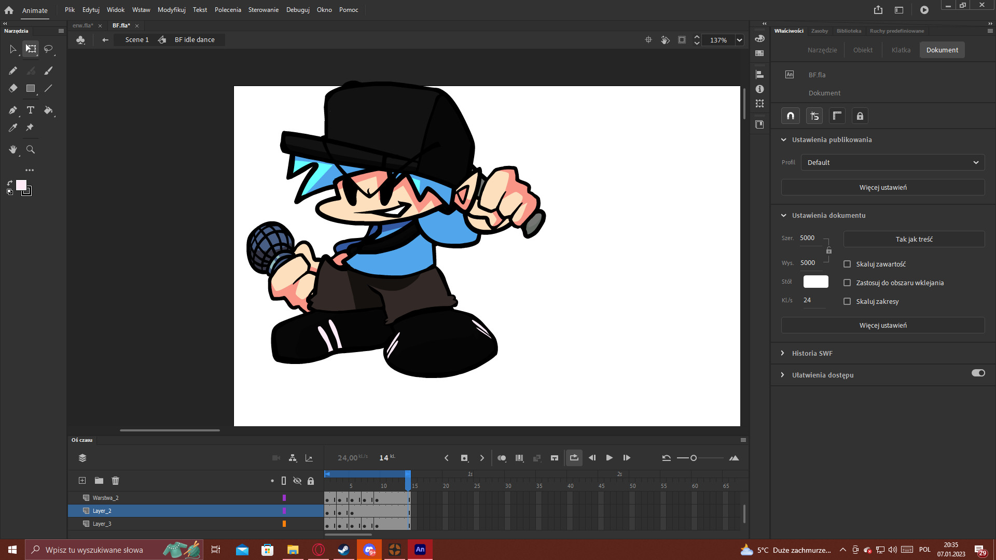Select the Hand tool
The image size is (996, 560).
coord(13,149)
